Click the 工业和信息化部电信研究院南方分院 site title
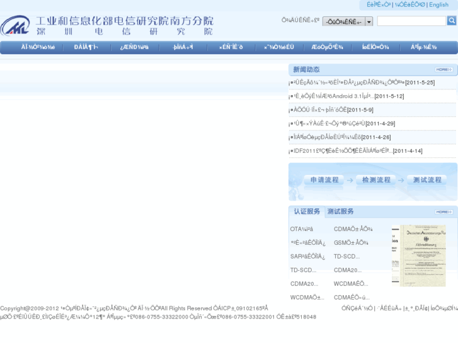This screenshot has width=458, height=343. tap(125, 21)
